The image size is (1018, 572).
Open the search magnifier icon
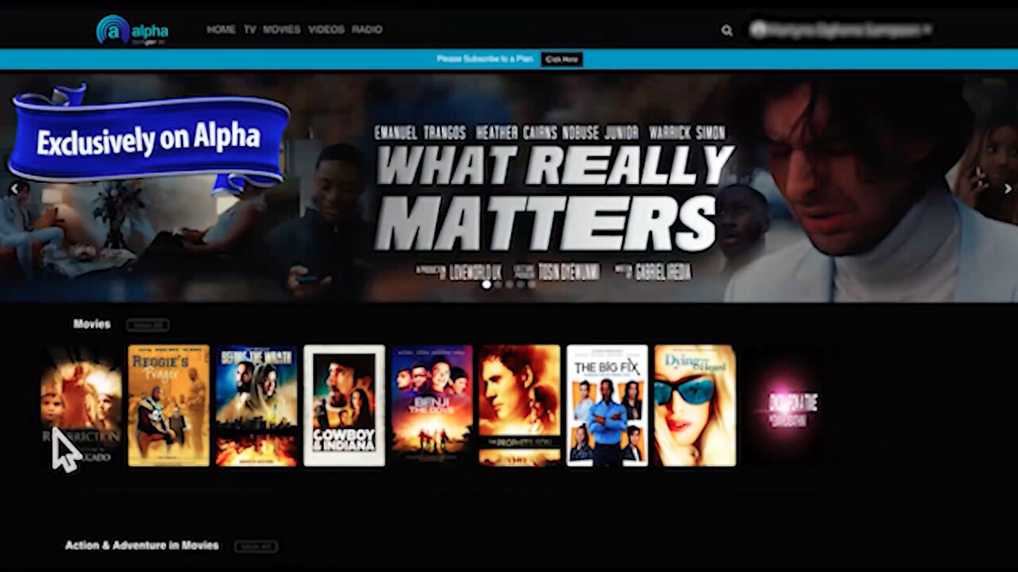coord(727,30)
